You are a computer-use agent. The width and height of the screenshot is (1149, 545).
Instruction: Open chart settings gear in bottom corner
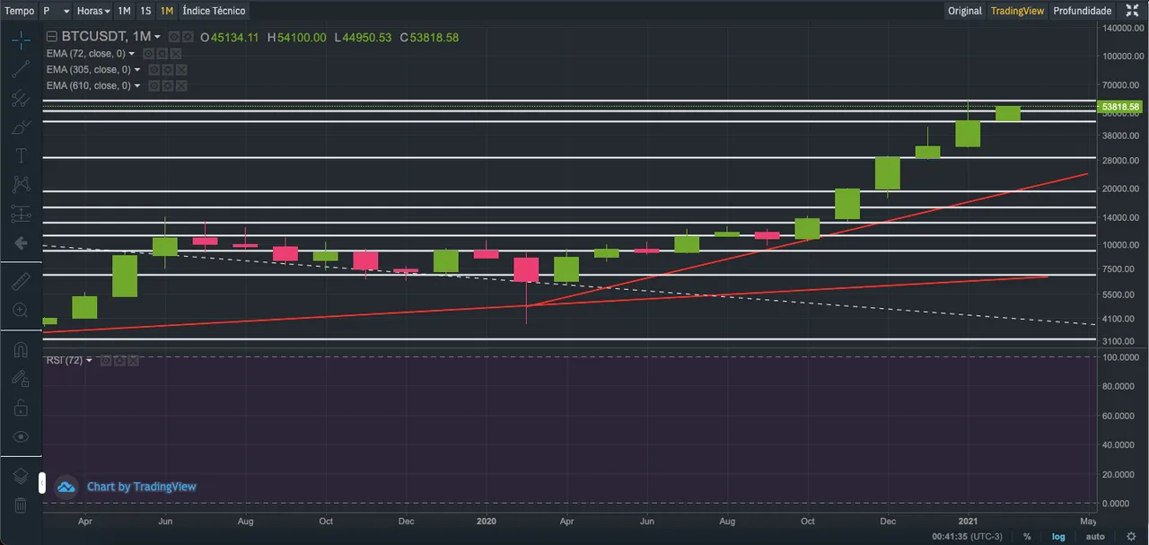coord(1131,536)
